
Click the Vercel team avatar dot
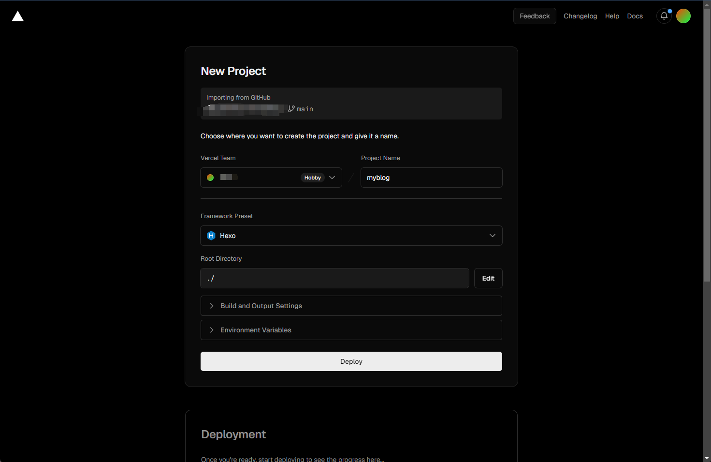(x=210, y=178)
